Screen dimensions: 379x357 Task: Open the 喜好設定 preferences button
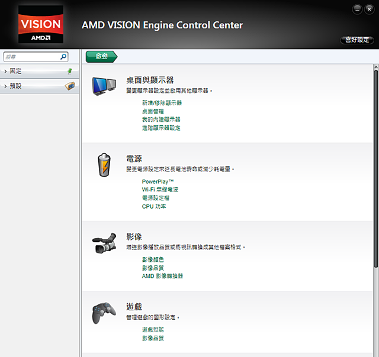coord(357,40)
